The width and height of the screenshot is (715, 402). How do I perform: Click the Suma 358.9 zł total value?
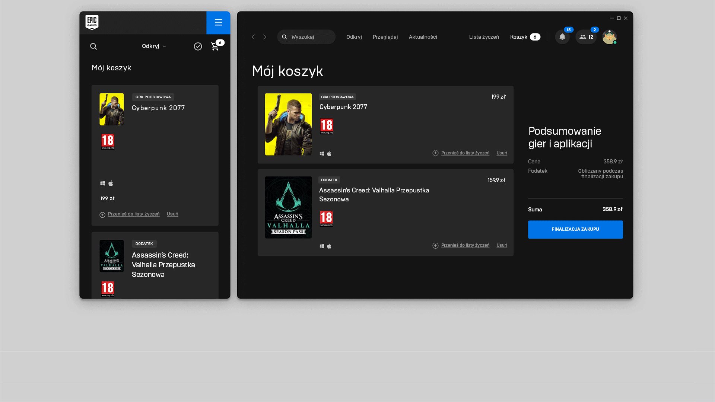click(x=613, y=209)
